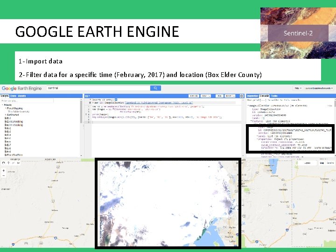Click the Filter scripts input field
This screenshot has width=336, height=252.
(x=27, y=101)
